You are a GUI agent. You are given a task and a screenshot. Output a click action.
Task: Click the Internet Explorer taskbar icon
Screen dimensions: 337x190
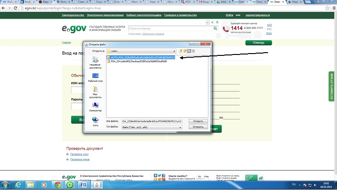click(18, 185)
